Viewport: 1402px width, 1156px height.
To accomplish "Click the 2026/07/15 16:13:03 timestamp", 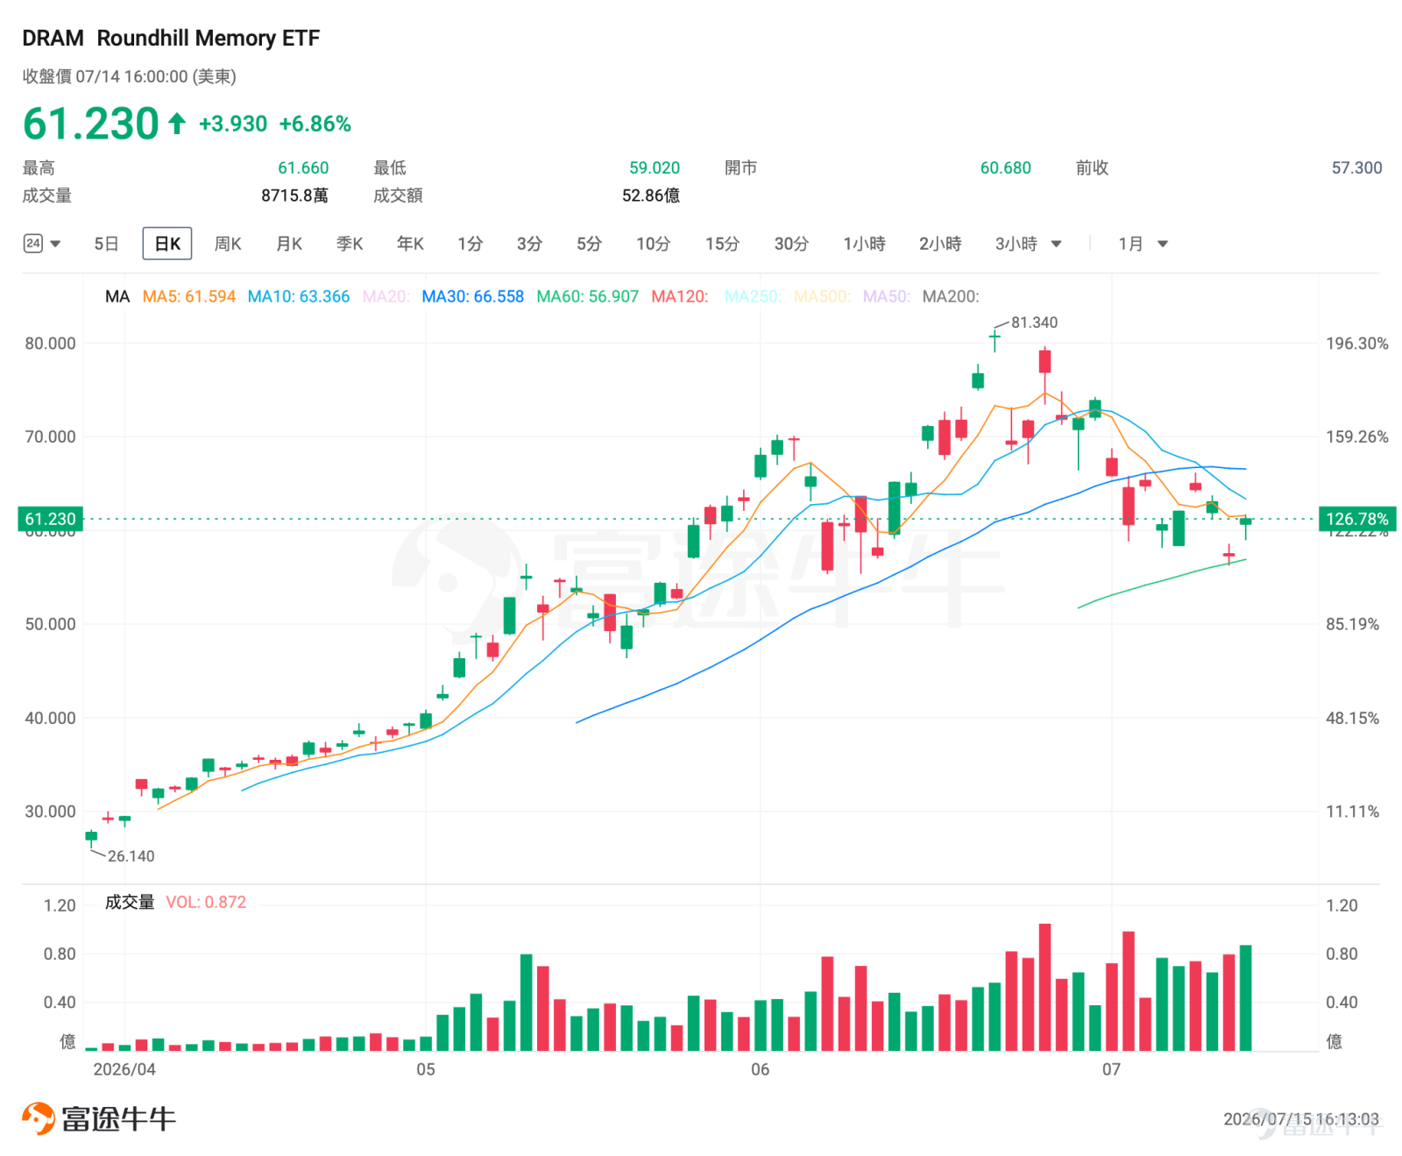I will click(1301, 1119).
